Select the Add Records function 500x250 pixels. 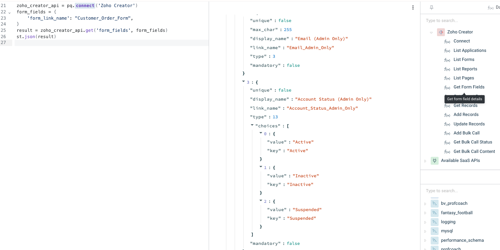[466, 114]
